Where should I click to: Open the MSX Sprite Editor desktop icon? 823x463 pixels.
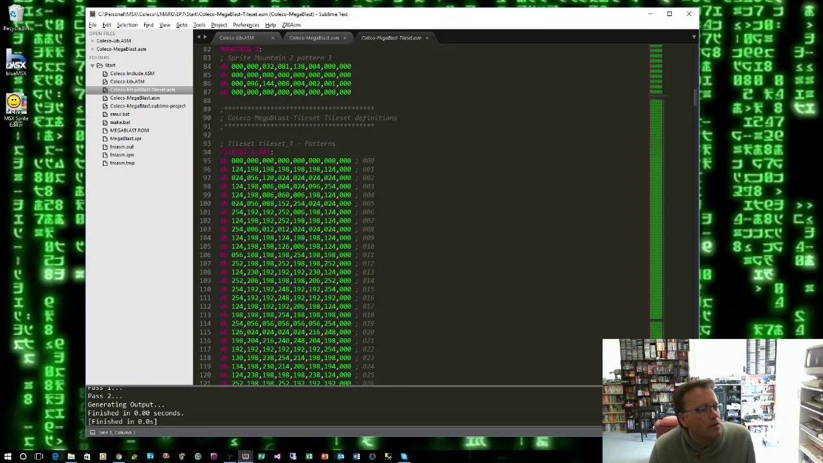pyautogui.click(x=16, y=111)
